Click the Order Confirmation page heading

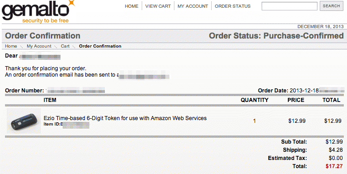[x=43, y=36]
